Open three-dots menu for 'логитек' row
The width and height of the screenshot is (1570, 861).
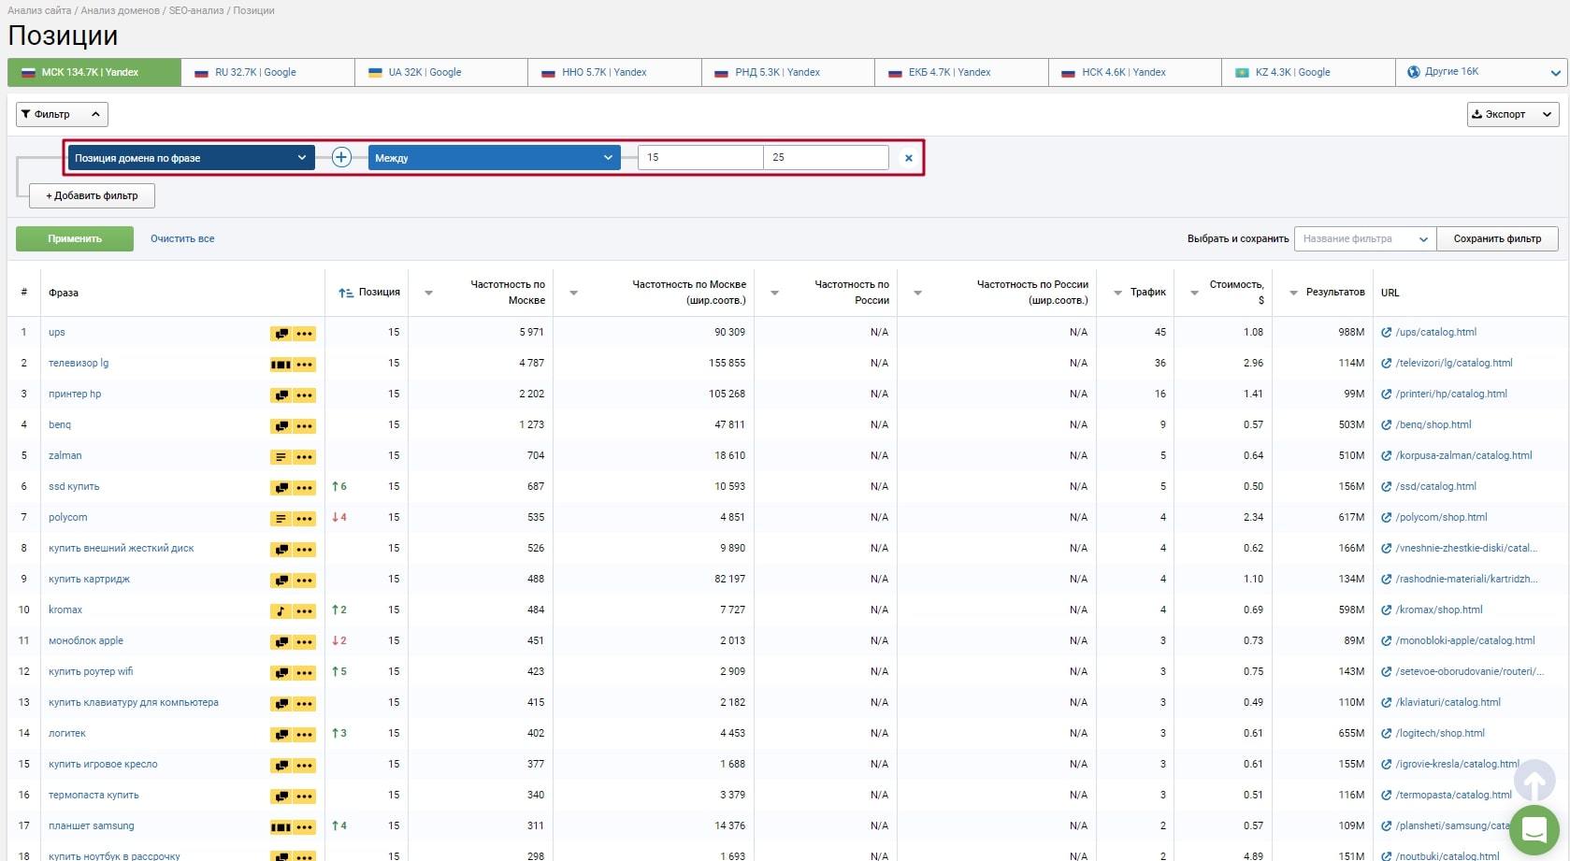[x=304, y=735]
